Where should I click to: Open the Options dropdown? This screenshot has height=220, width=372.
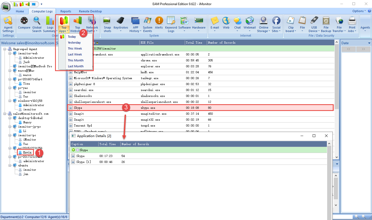tap(359, 11)
